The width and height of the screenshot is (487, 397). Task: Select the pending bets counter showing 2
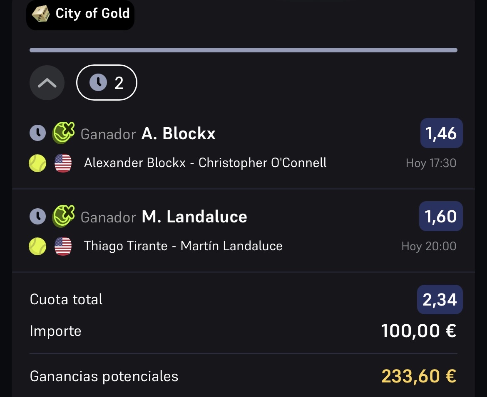(107, 82)
